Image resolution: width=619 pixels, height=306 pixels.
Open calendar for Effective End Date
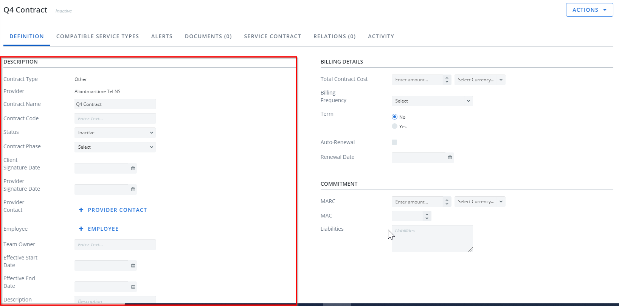coord(133,287)
